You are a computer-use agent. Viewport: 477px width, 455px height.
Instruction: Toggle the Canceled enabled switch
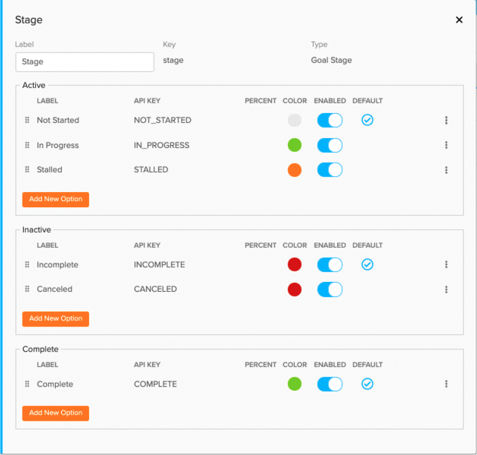pyautogui.click(x=330, y=289)
